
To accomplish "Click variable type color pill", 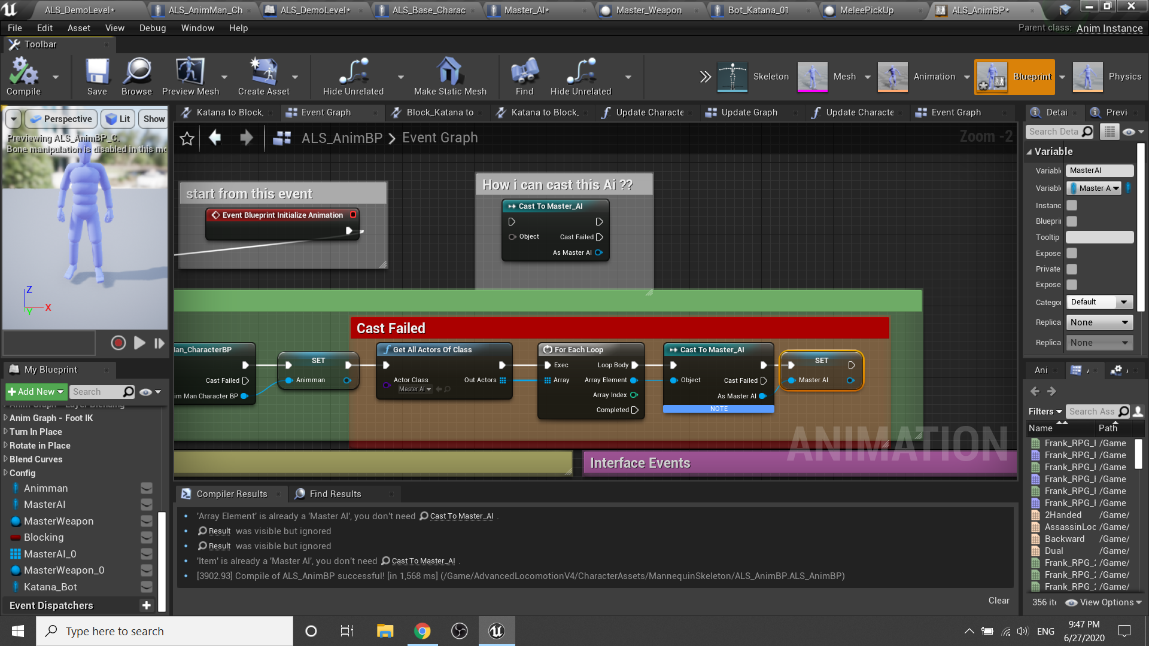I will coord(1129,188).
